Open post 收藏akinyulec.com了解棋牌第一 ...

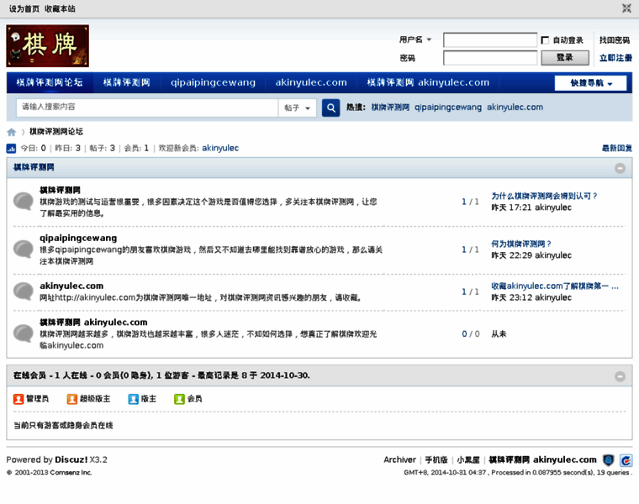click(555, 286)
